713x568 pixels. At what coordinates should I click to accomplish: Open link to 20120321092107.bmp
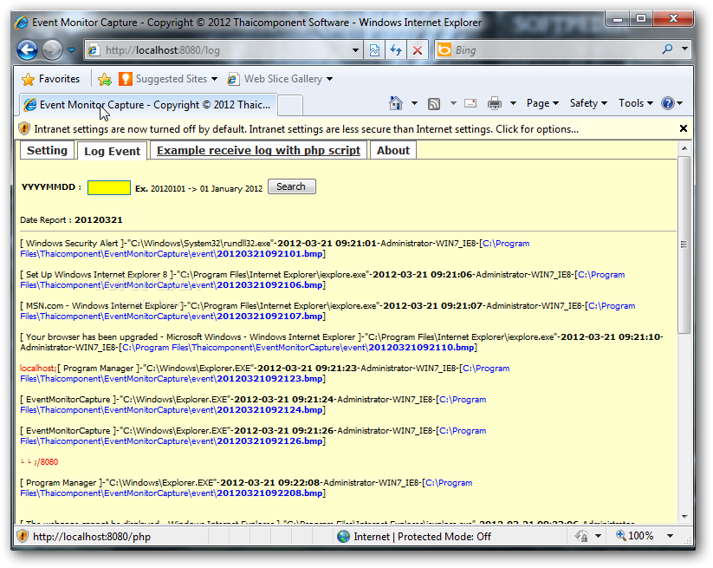(x=269, y=317)
